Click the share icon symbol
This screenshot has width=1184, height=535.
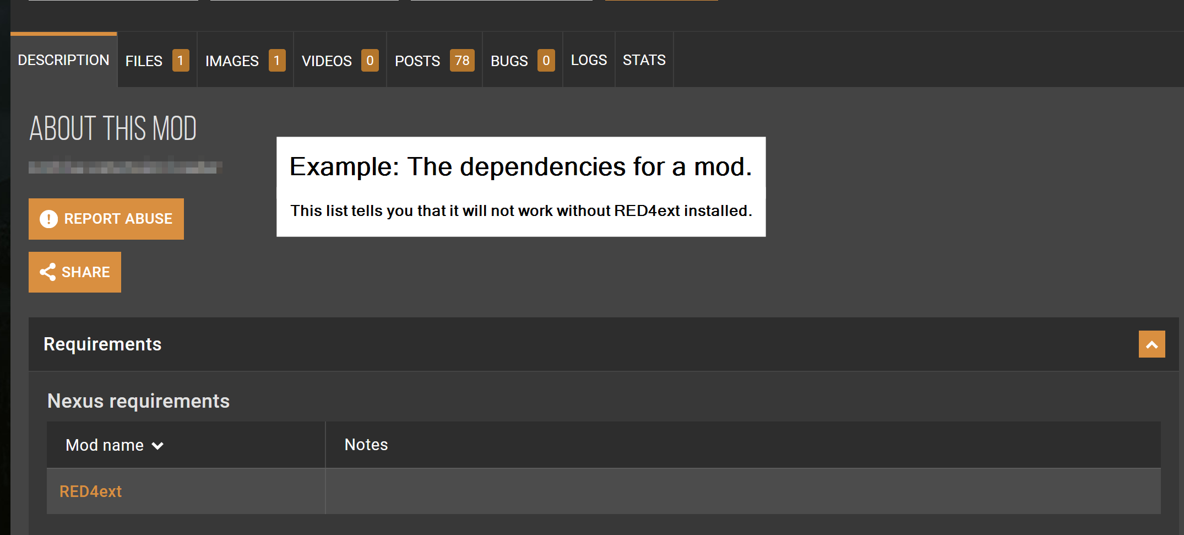point(48,272)
